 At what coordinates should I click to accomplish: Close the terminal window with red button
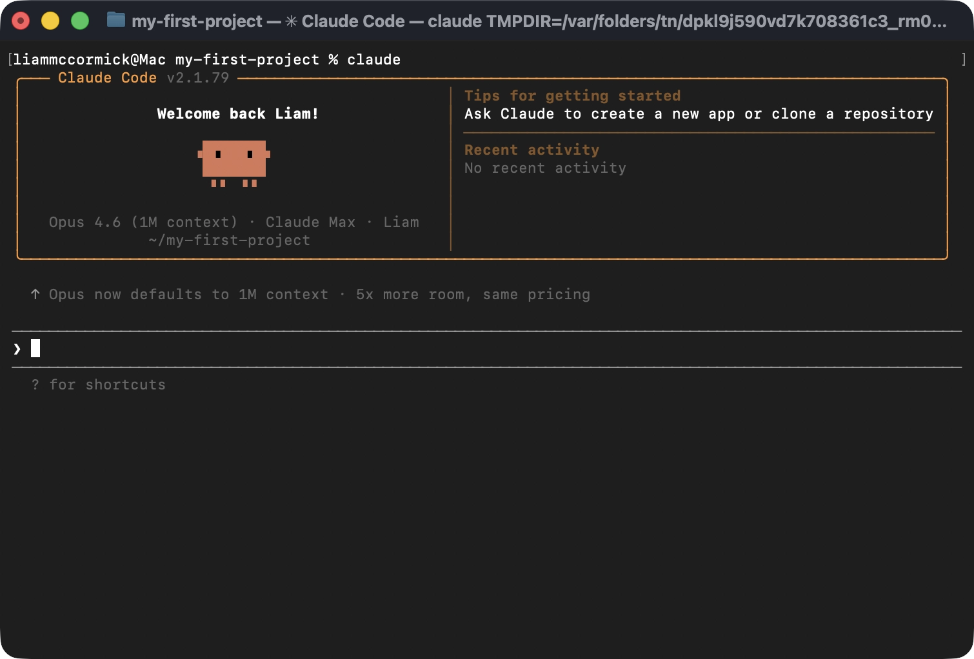[21, 21]
